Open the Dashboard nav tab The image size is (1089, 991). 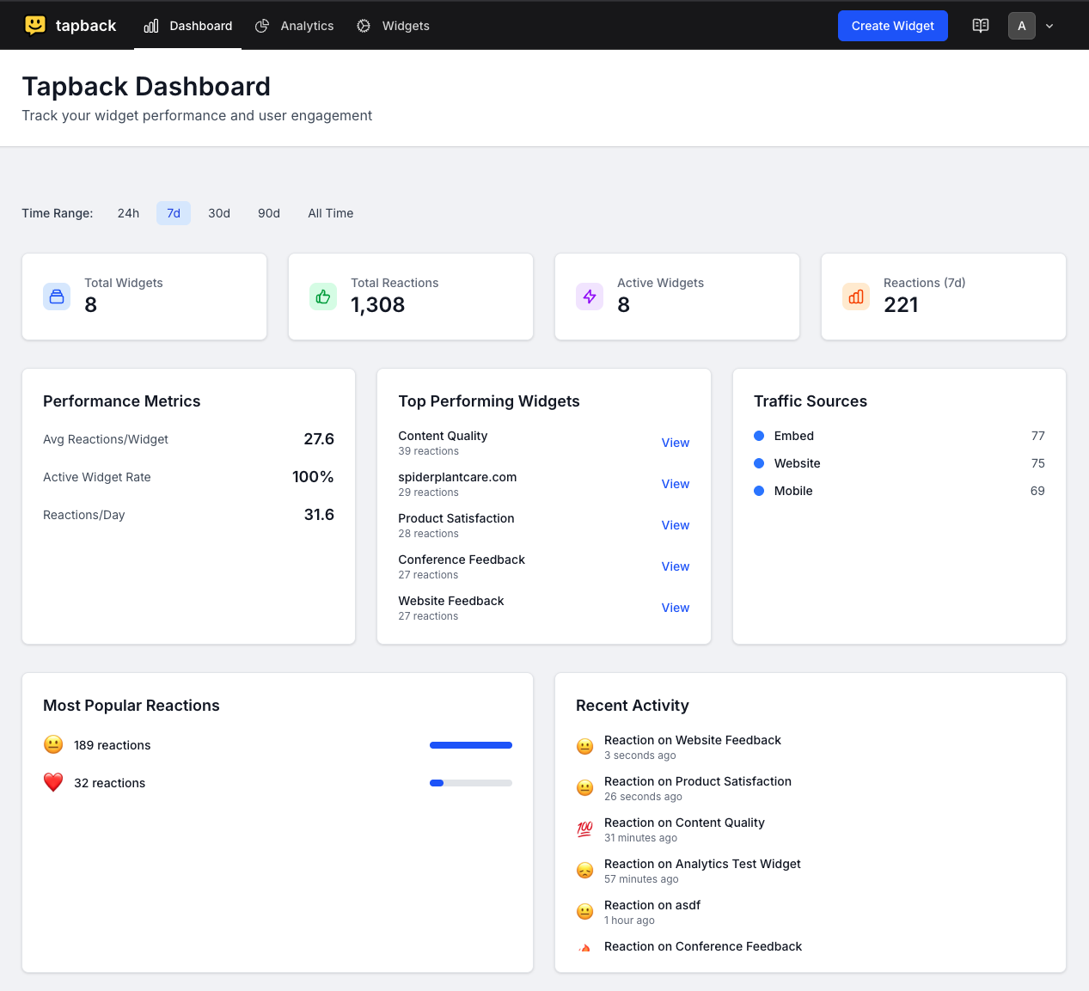coord(187,26)
